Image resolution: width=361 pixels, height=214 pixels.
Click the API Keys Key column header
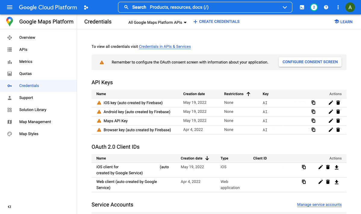point(266,94)
